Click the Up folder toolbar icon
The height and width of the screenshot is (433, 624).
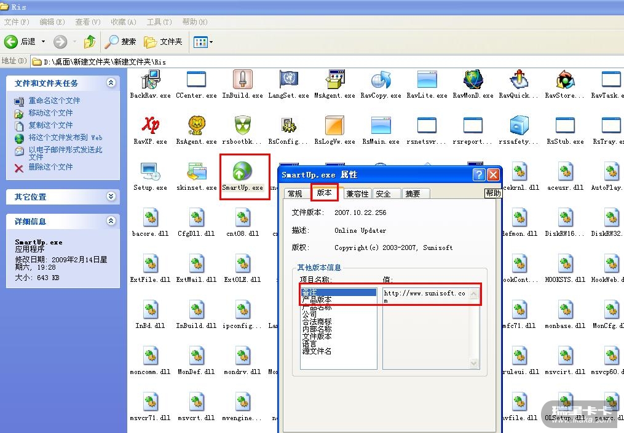90,41
